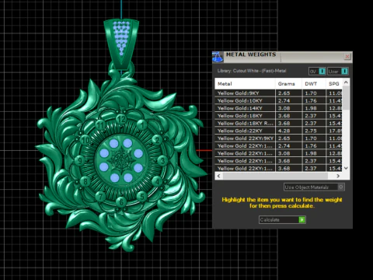Click SPG value in Yellow Gold:22KY row
This screenshot has width=373, height=280.
[335, 131]
